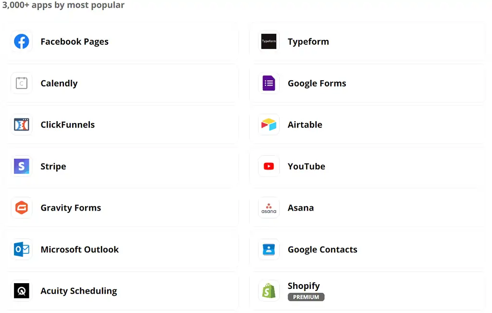Image resolution: width=492 pixels, height=313 pixels.
Task: Select the Airtable app name
Action: 305,125
